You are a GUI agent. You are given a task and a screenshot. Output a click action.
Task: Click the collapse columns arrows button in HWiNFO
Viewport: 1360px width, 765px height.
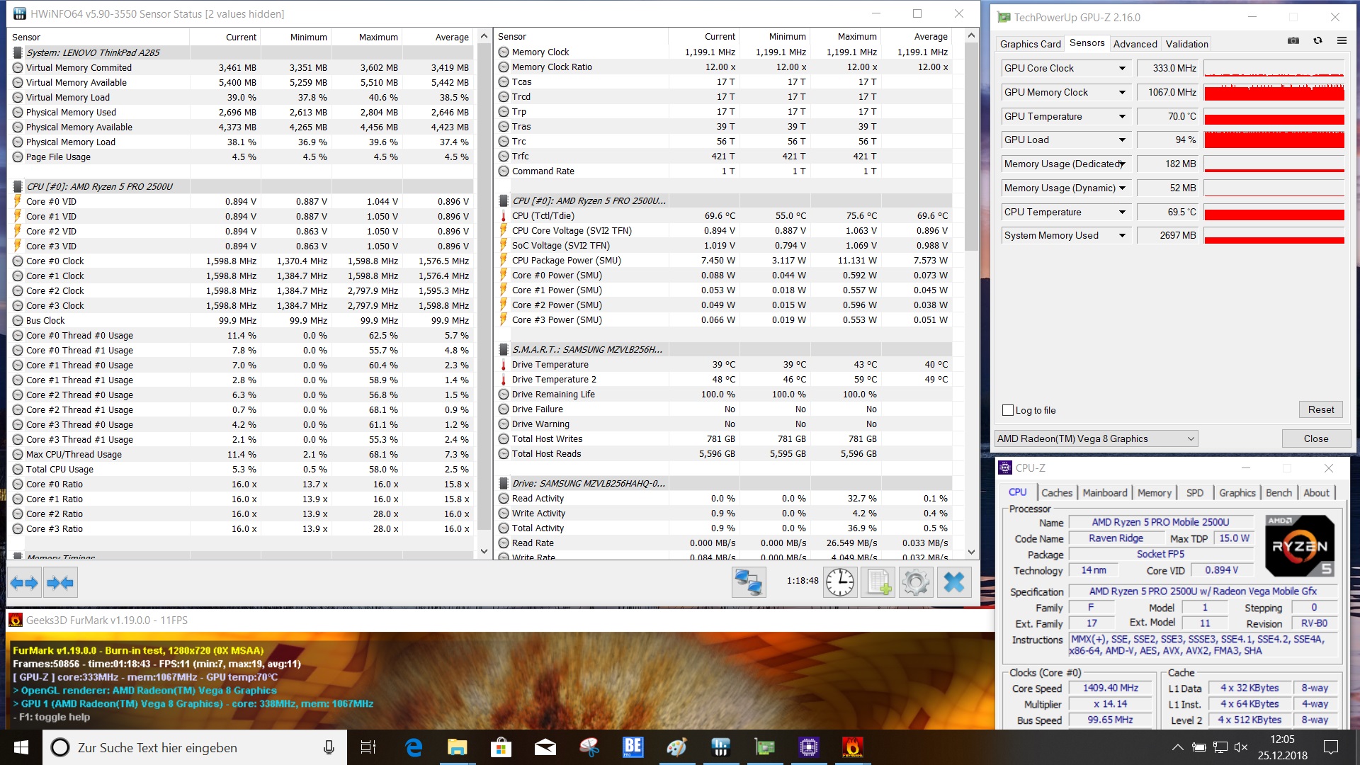[x=59, y=583]
